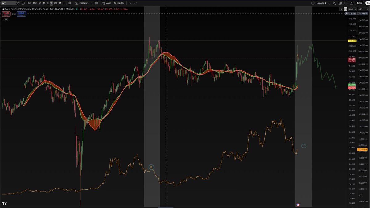Click the orange 73,522.45 price label
The width and height of the screenshot is (370, 208).
tap(362, 150)
